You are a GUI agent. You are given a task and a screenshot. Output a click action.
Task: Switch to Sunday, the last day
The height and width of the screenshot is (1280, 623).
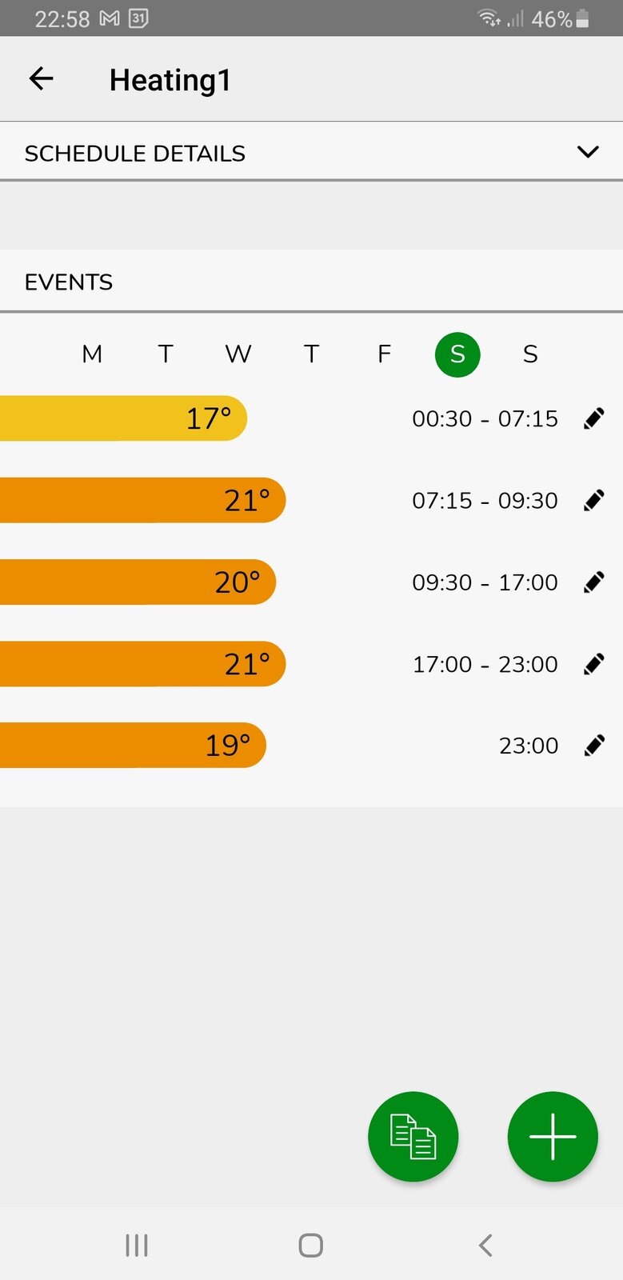click(530, 354)
